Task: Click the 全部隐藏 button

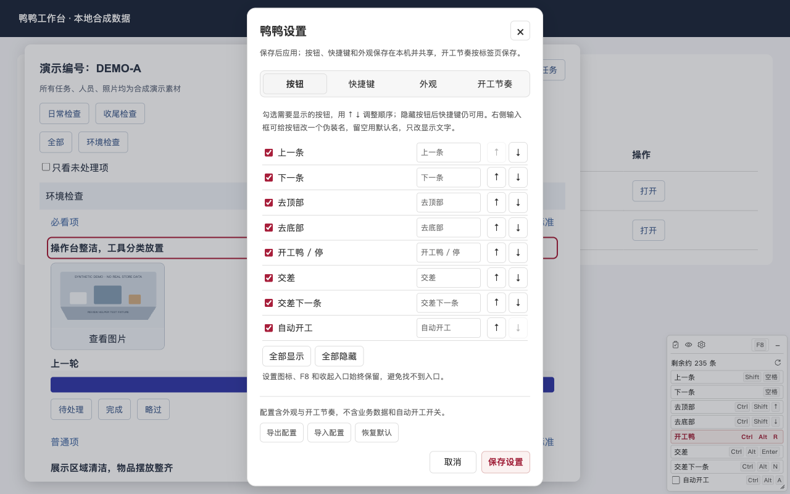Action: [339, 356]
